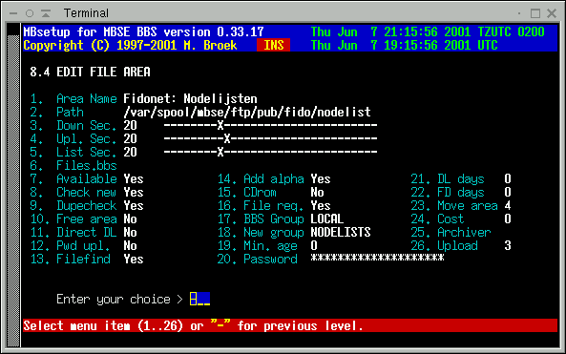Click the MBsetup version header text
The width and height of the screenshot is (566, 354).
point(143,31)
